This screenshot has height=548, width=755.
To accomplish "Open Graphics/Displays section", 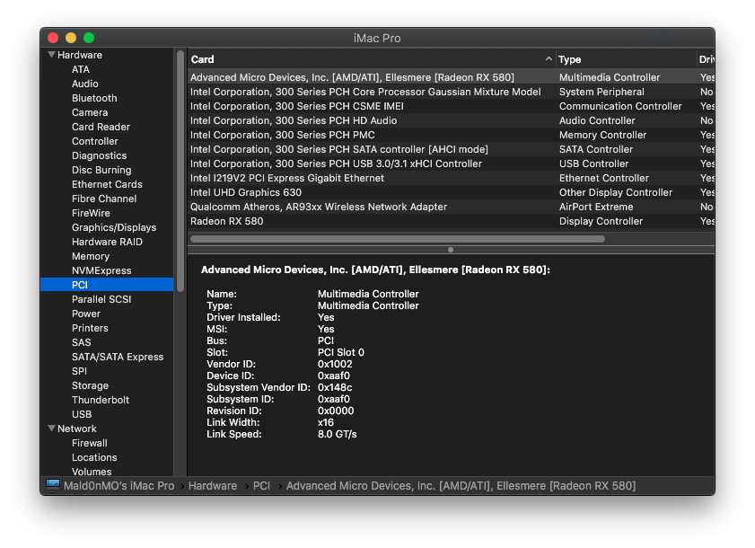I will [114, 227].
